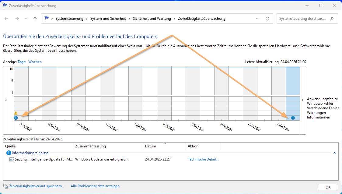Sort by the Quelle column header
Screen dimensions: 342x194
[x=38, y=146]
